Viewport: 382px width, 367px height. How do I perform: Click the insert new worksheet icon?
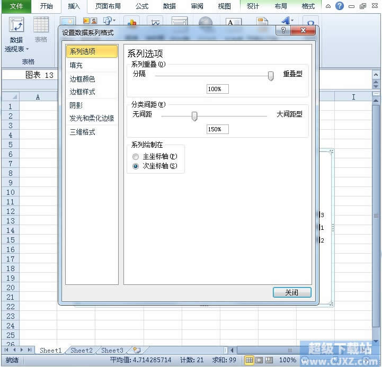[137, 350]
